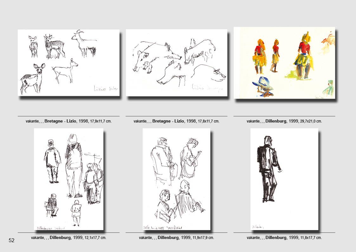Open the Dillenburg crowd sketch thumbnail
The width and height of the screenshot is (356, 252).
pos(69,179)
